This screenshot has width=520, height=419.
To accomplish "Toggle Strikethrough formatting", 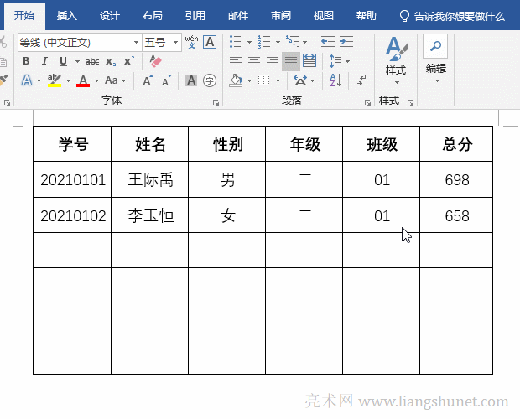I will coord(92,62).
